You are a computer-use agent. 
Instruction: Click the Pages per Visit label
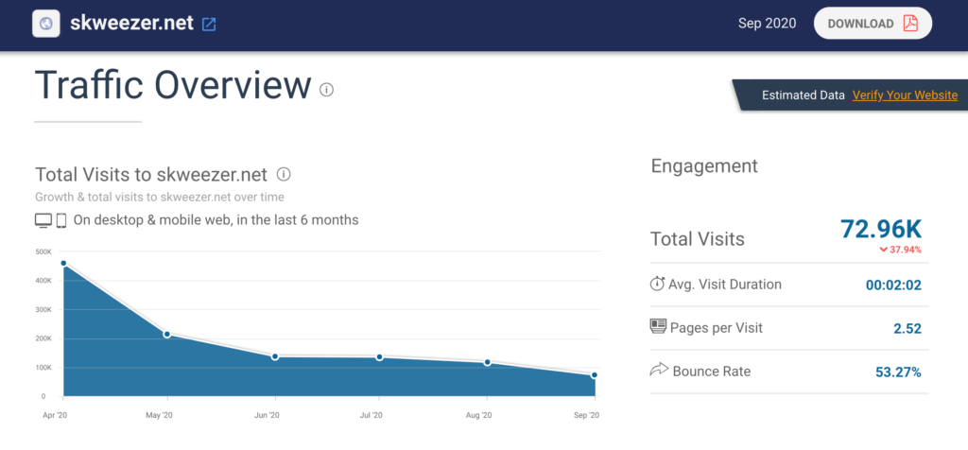click(717, 328)
